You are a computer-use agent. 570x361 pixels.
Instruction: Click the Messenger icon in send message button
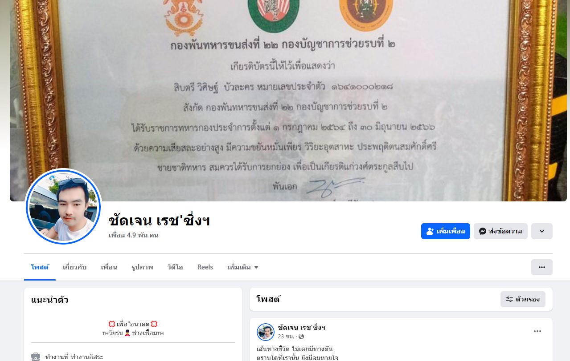coord(482,231)
